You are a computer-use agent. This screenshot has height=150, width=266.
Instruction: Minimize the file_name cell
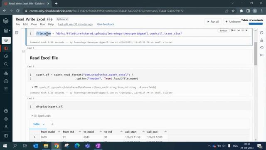[243, 30]
